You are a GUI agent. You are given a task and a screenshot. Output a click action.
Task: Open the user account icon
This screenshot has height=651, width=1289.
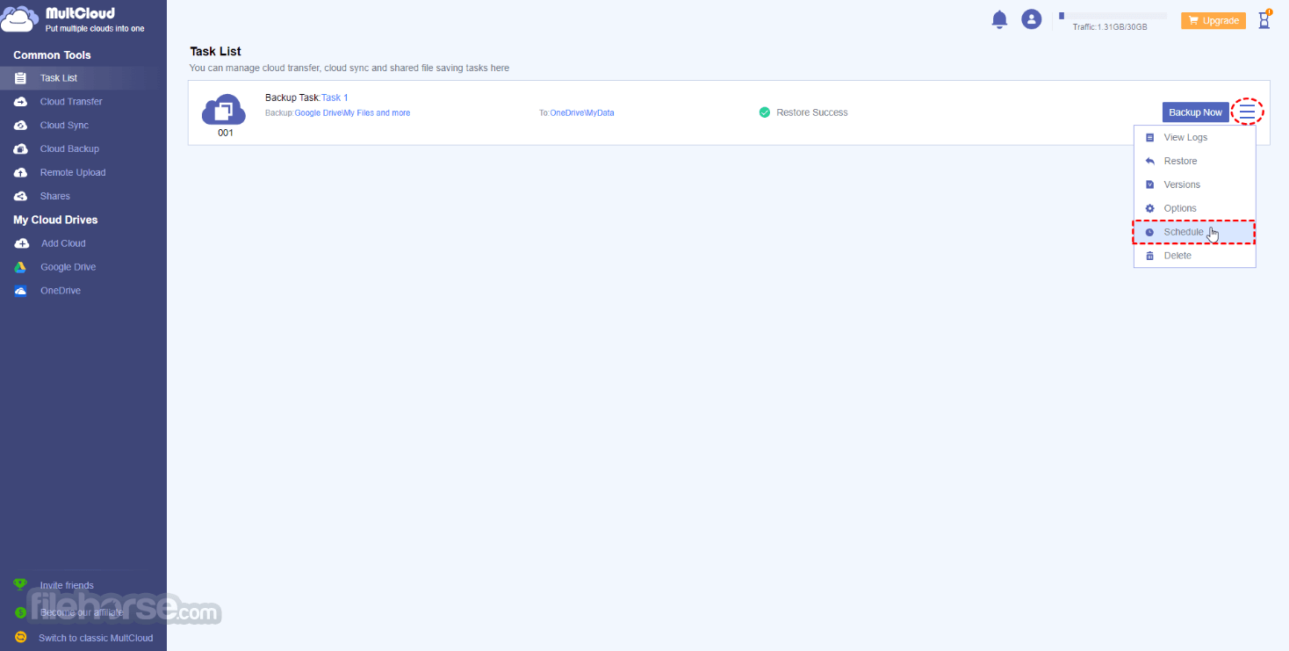coord(1032,19)
